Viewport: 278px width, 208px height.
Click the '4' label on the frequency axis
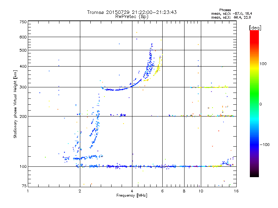click(x=132, y=191)
